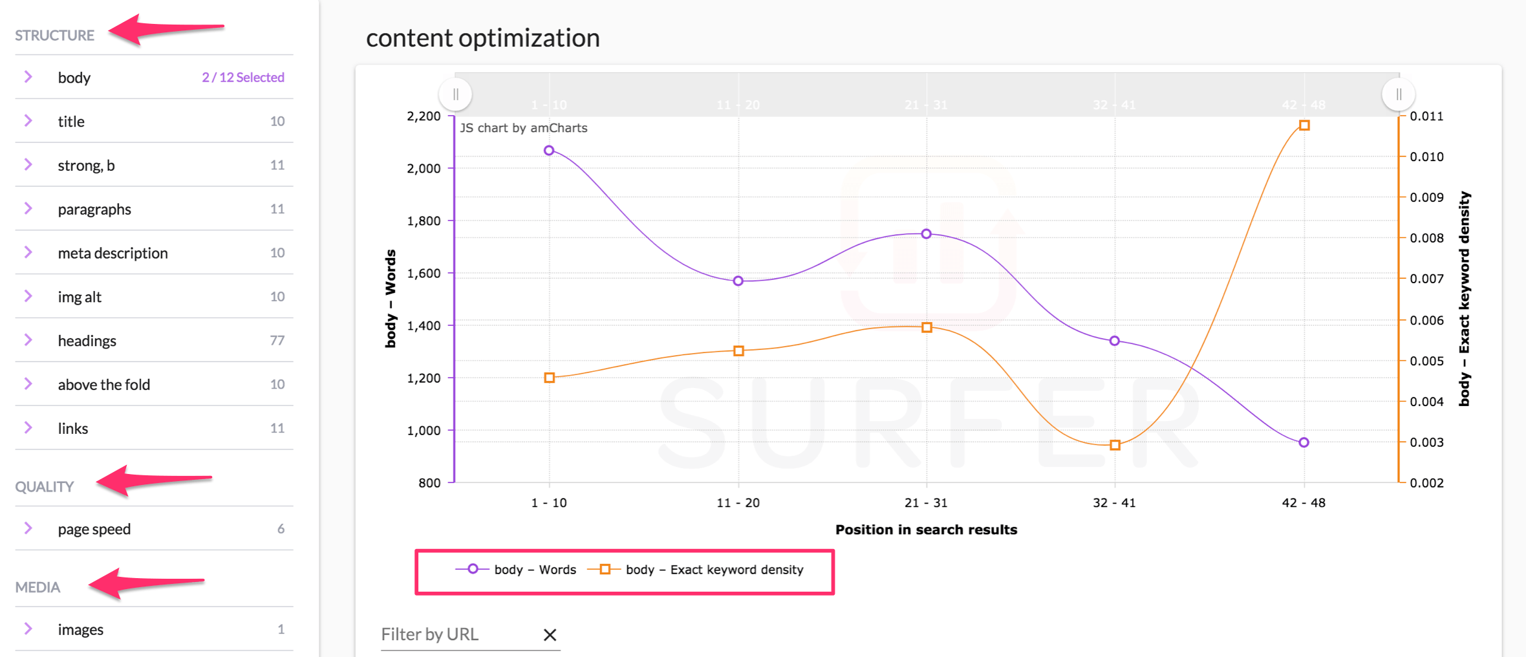Click the strong, b chevron icon

click(x=28, y=165)
